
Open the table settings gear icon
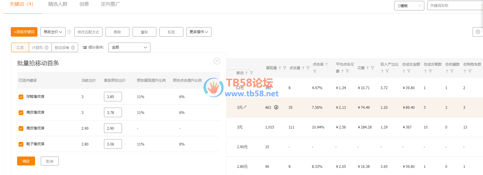[x=478, y=32]
